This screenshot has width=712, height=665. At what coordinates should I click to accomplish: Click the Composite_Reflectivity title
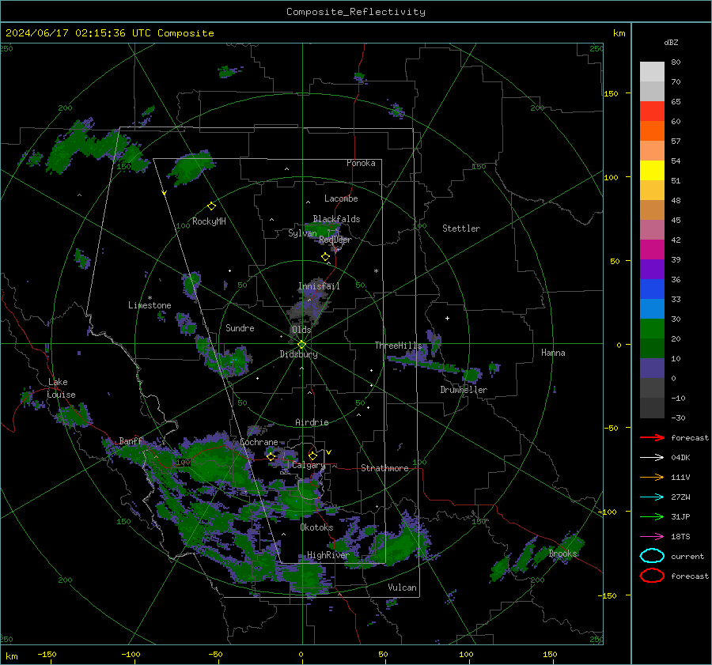point(356,12)
